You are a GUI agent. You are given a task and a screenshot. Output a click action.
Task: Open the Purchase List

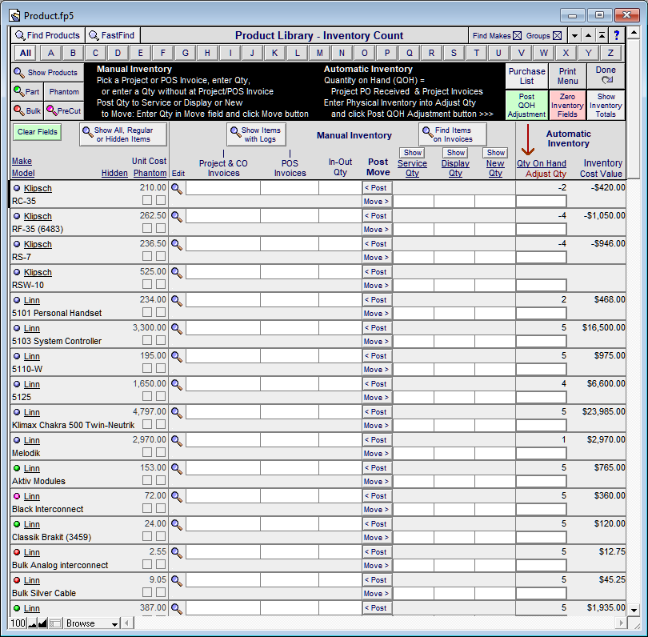coord(526,76)
